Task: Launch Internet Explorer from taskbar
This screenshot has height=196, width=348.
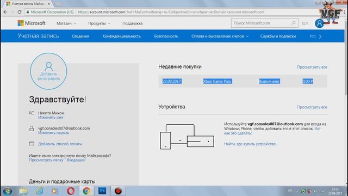Action: 39,191
